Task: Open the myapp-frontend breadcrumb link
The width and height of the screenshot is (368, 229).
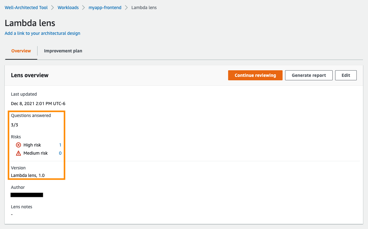Action: click(105, 8)
